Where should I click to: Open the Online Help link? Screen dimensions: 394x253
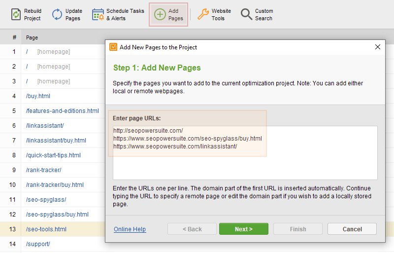pos(130,229)
